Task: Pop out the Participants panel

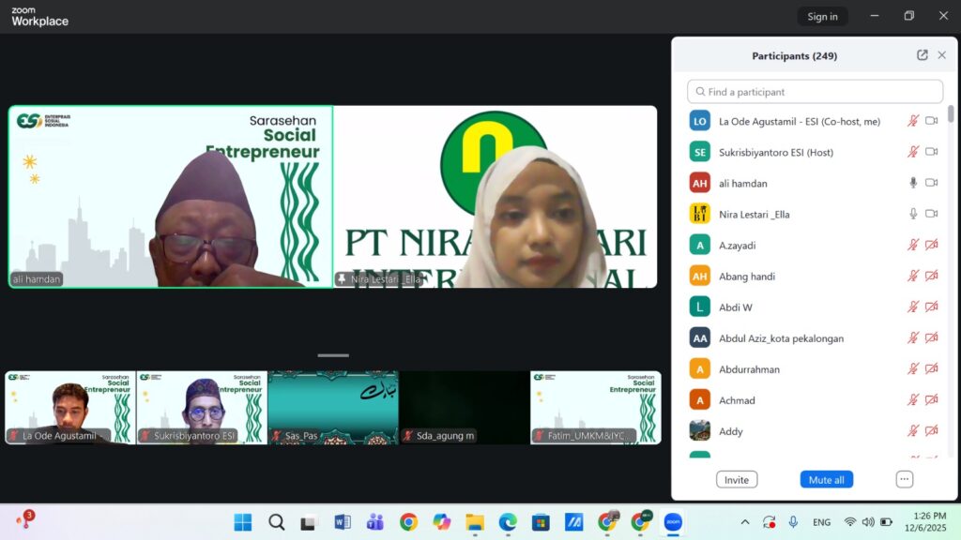Action: tap(923, 55)
